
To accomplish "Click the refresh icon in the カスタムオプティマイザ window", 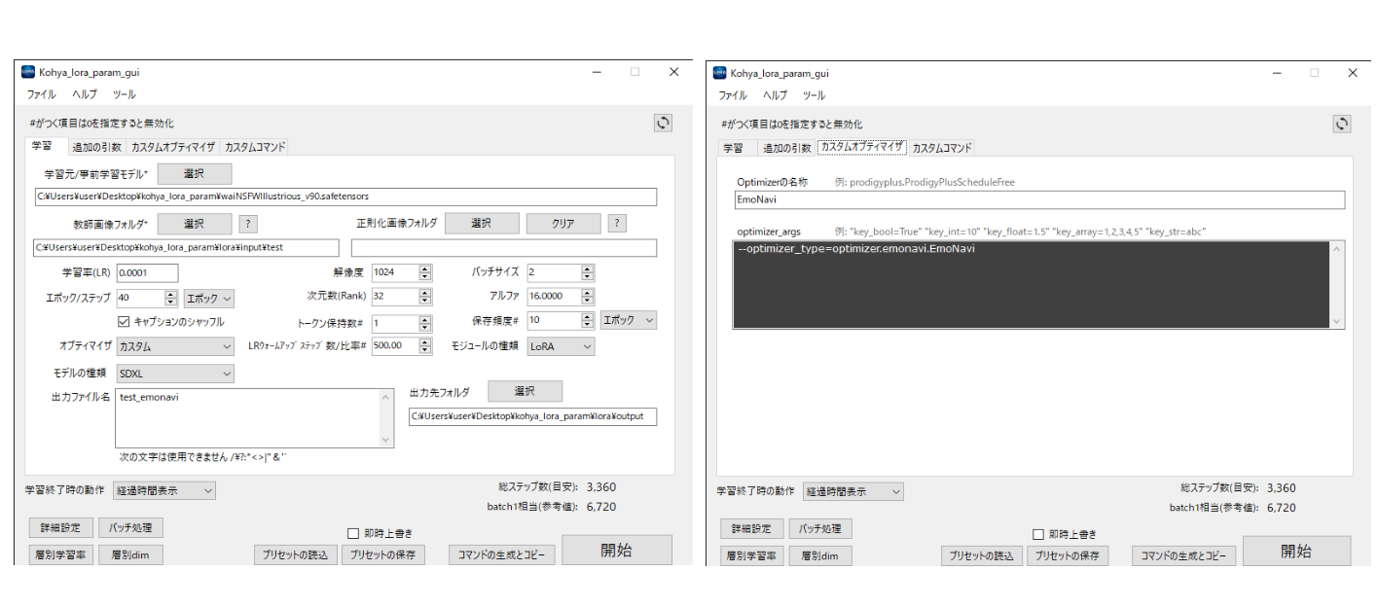I will (1341, 124).
